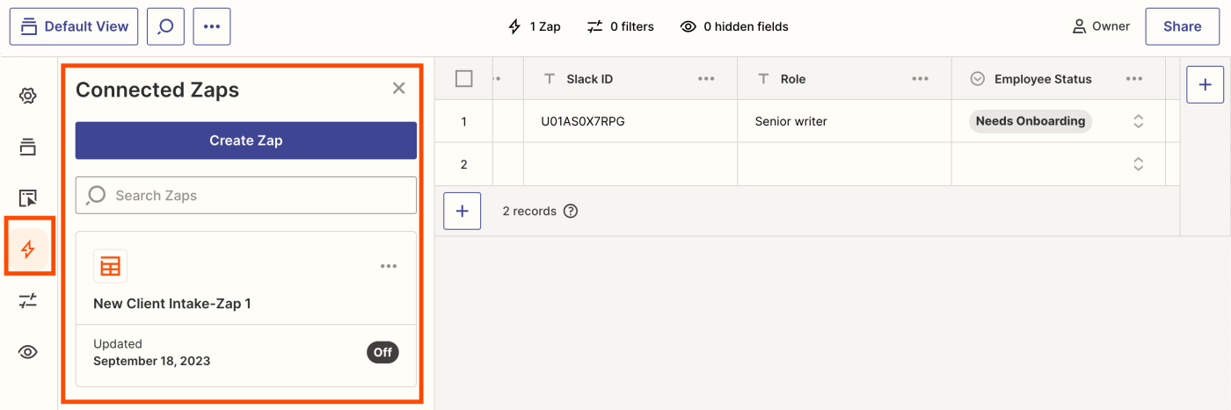Click the Owner role label
1231x410 pixels.
1101,26
